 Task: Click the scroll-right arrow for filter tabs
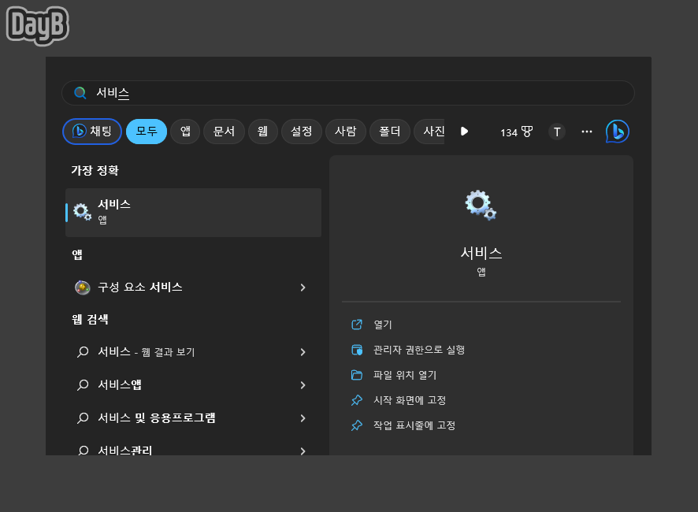coord(464,132)
